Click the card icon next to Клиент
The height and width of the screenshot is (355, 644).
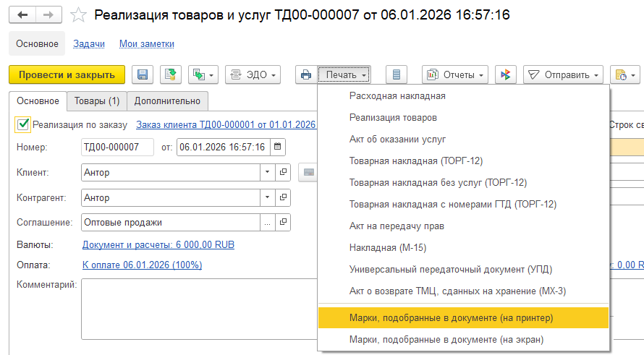[308, 172]
